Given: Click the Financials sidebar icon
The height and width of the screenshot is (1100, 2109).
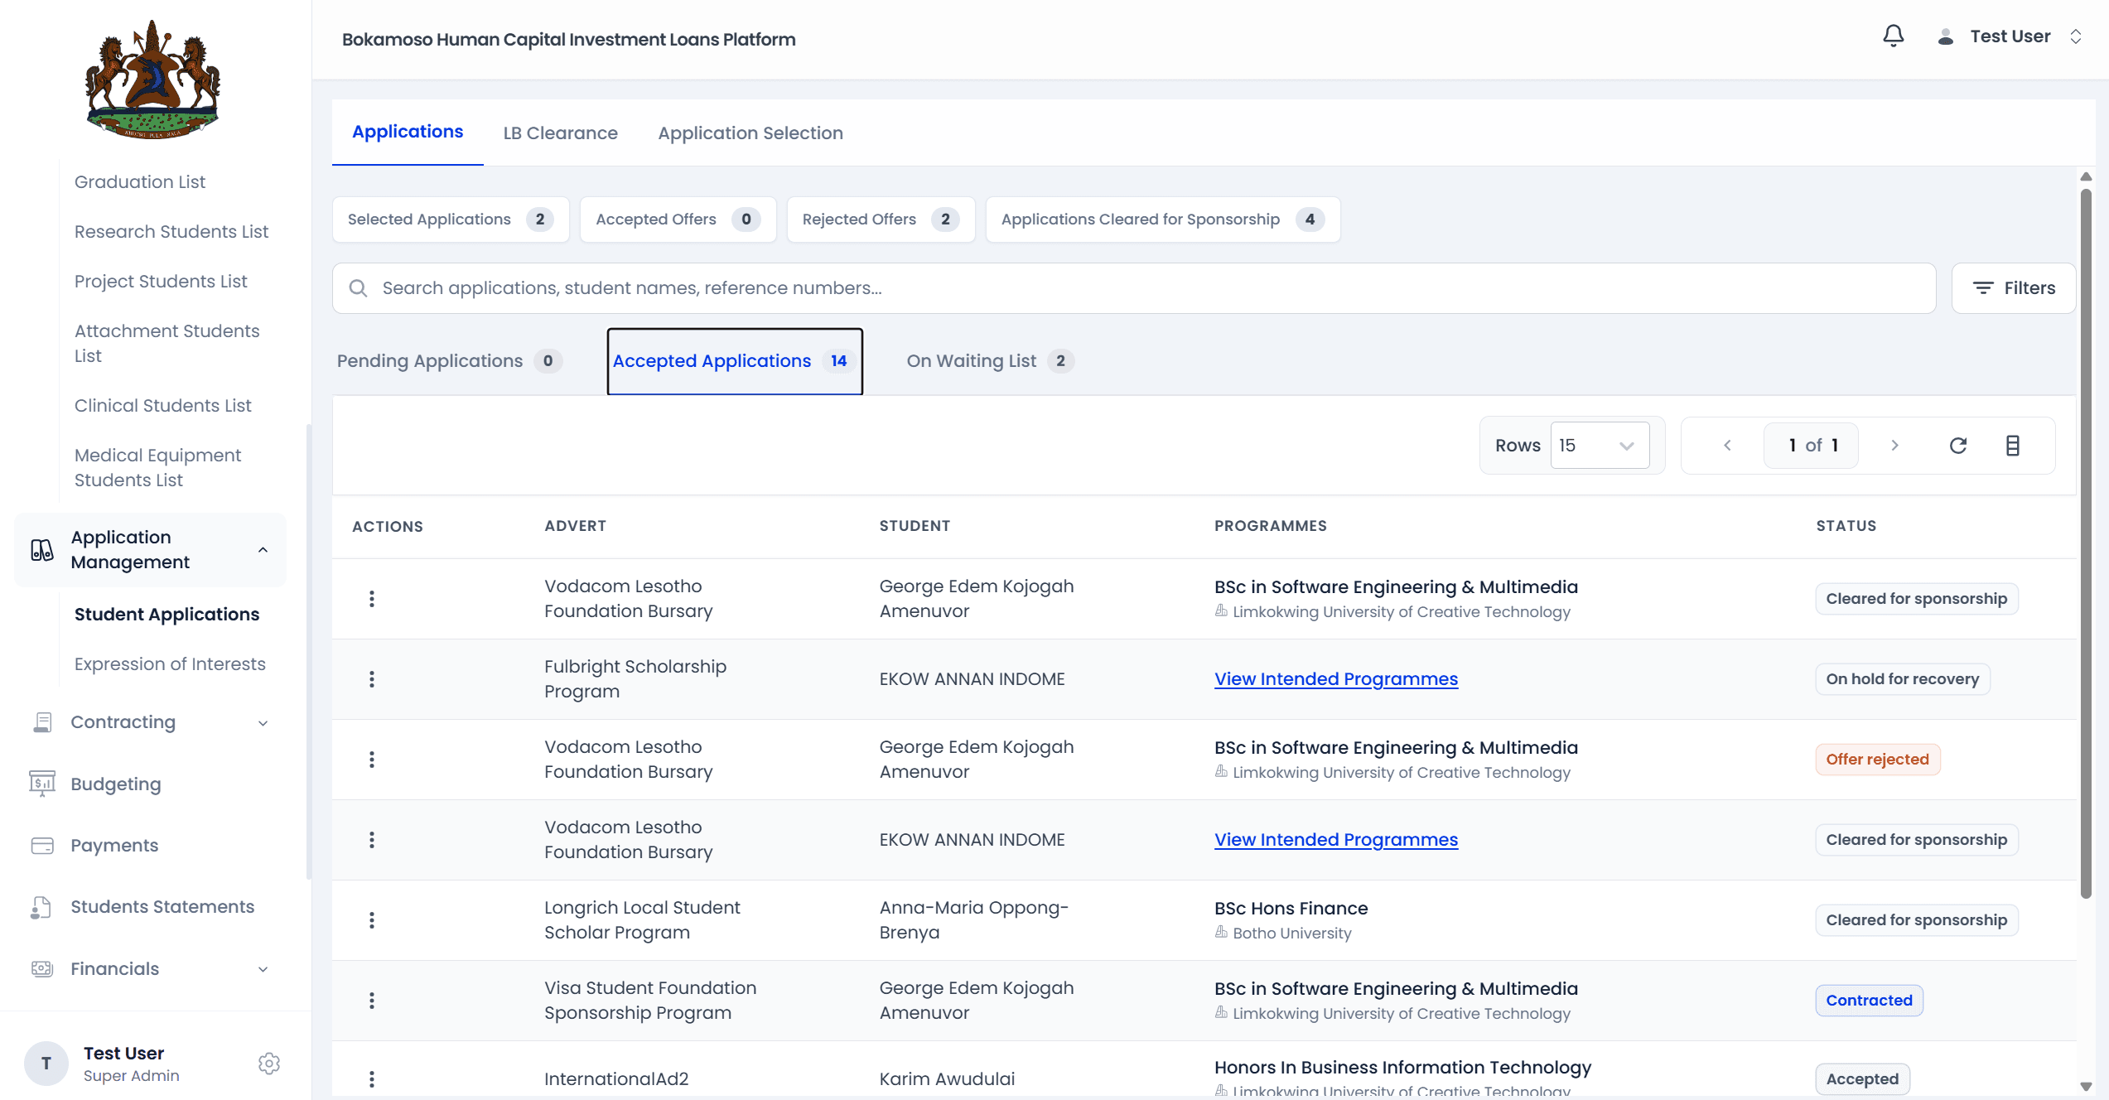Looking at the screenshot, I should click(42, 969).
